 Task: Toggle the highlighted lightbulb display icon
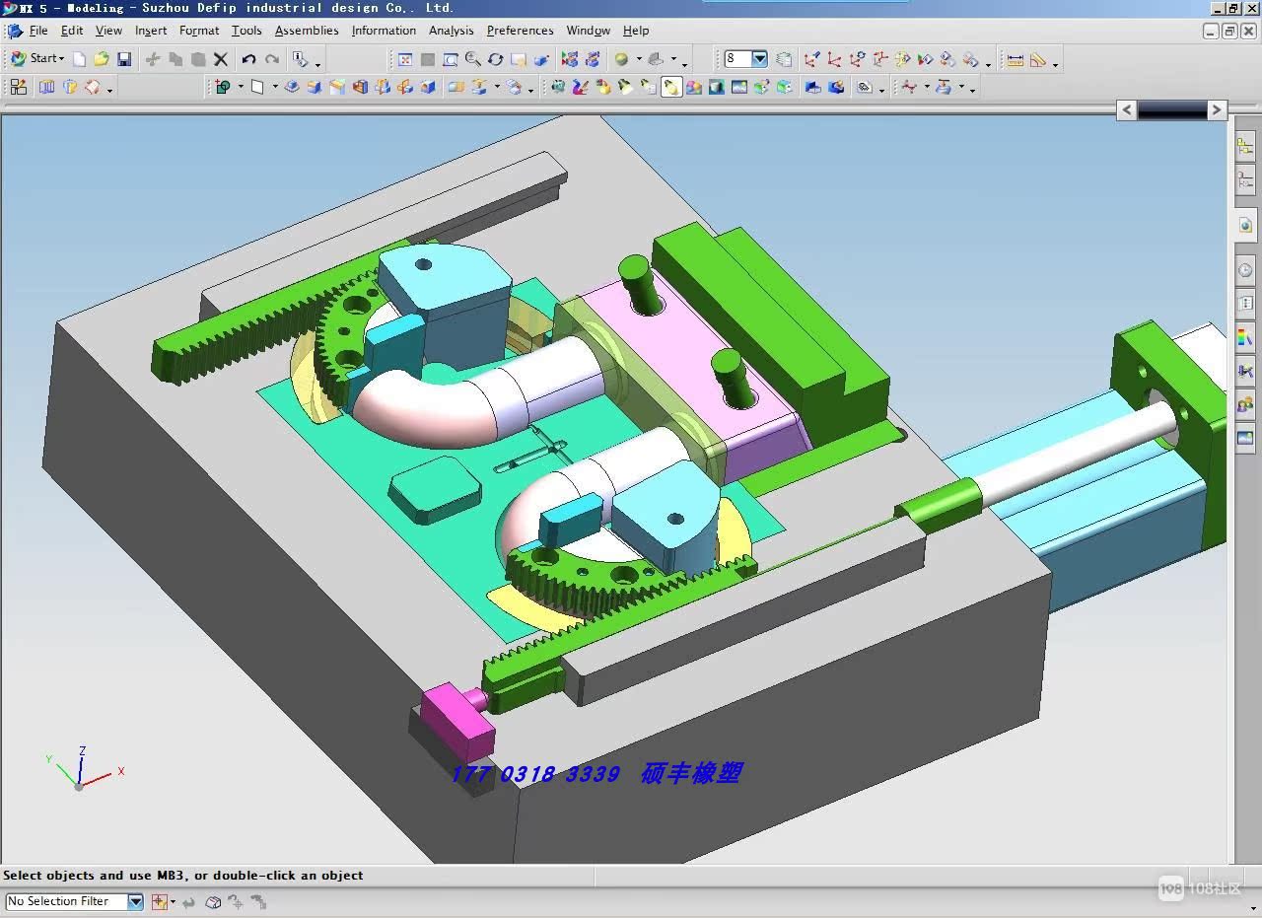670,88
